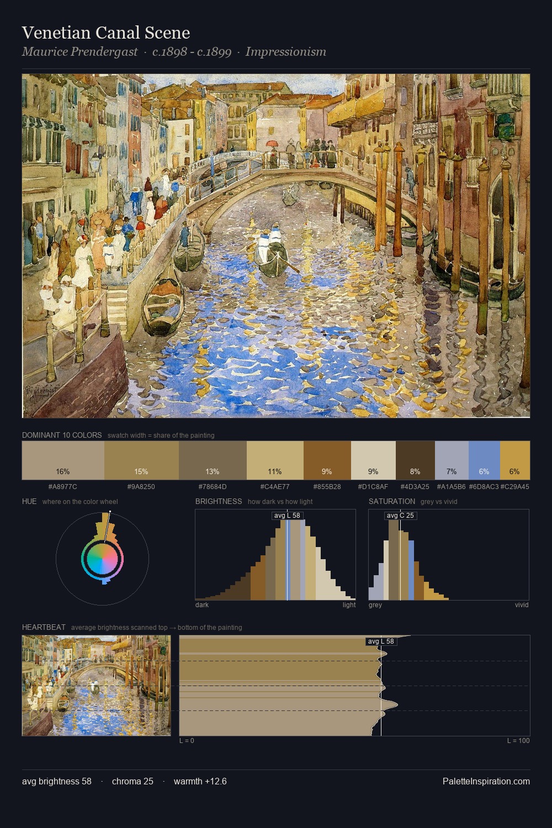
Task: Pick the #78684D swatch at 13%
Action: (213, 460)
